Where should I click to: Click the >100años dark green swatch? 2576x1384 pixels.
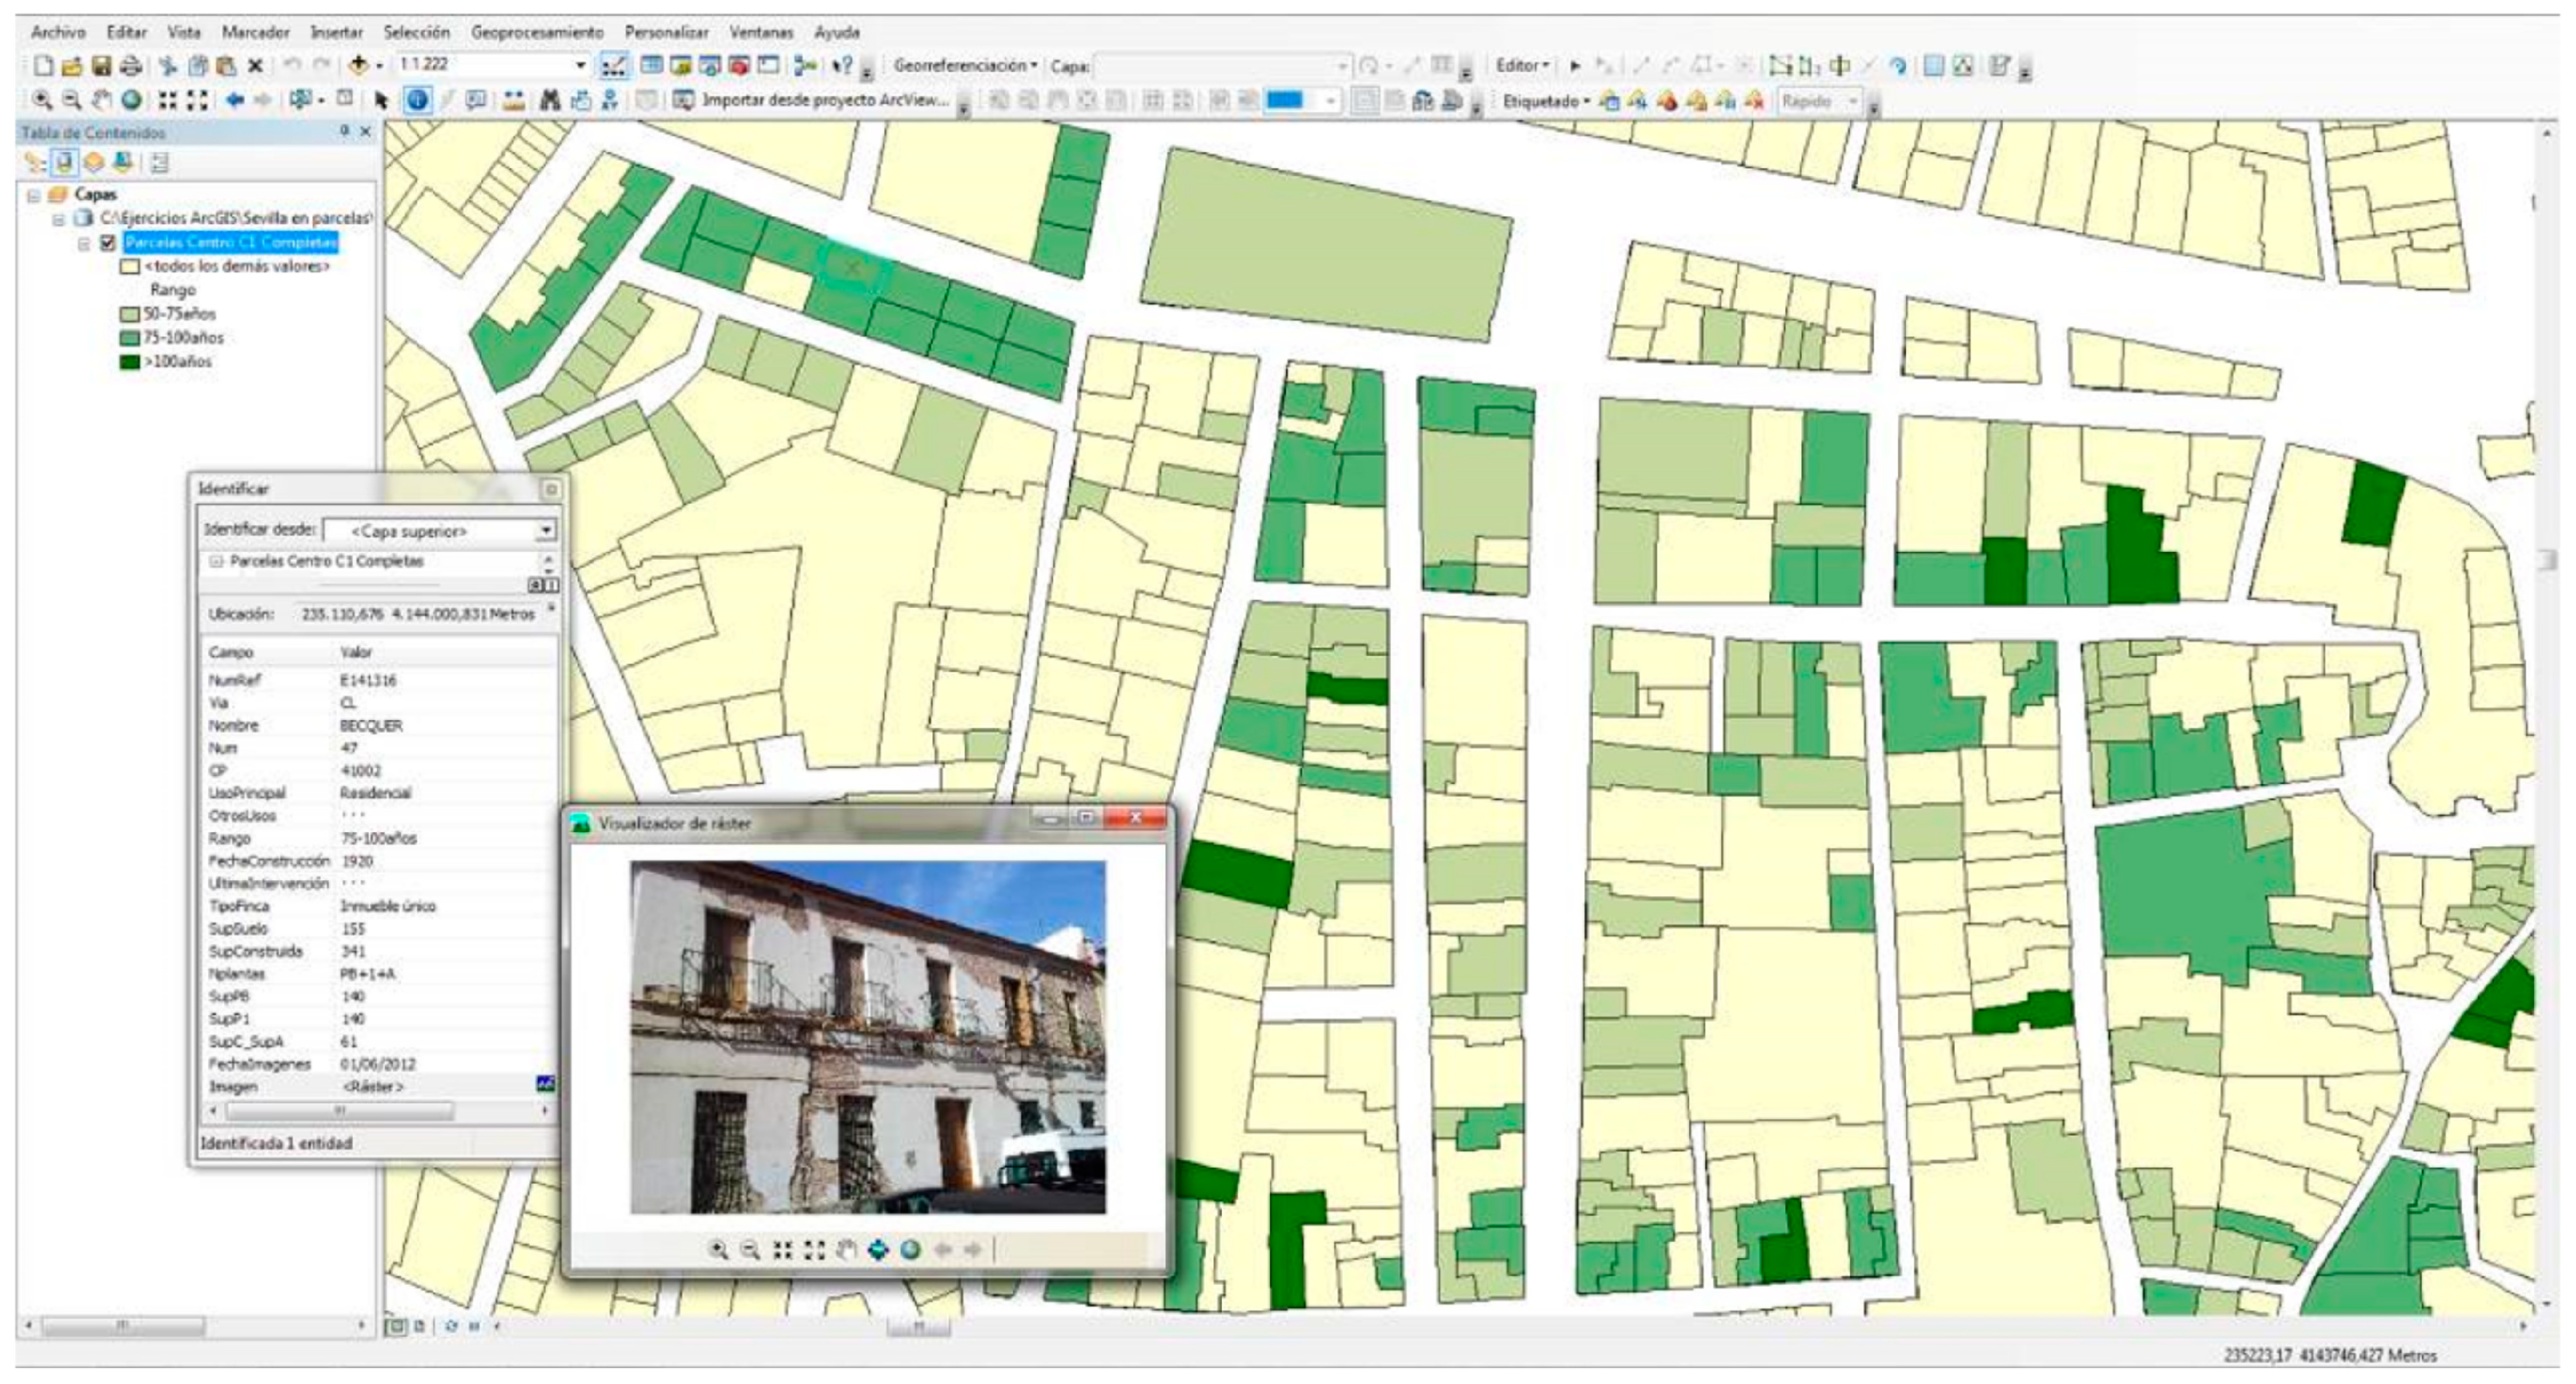(129, 362)
